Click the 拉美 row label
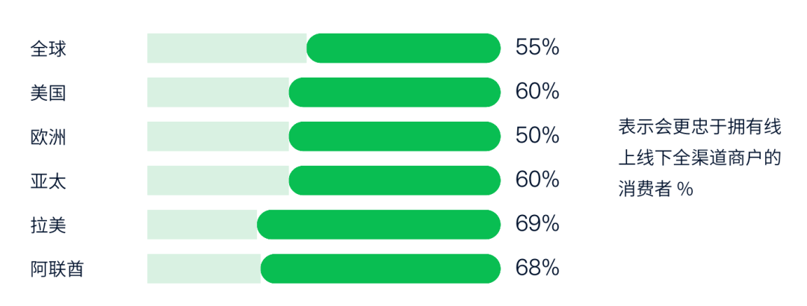This screenshot has height=306, width=807. [49, 225]
